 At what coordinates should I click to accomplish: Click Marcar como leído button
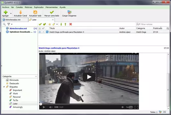coord(52,14)
